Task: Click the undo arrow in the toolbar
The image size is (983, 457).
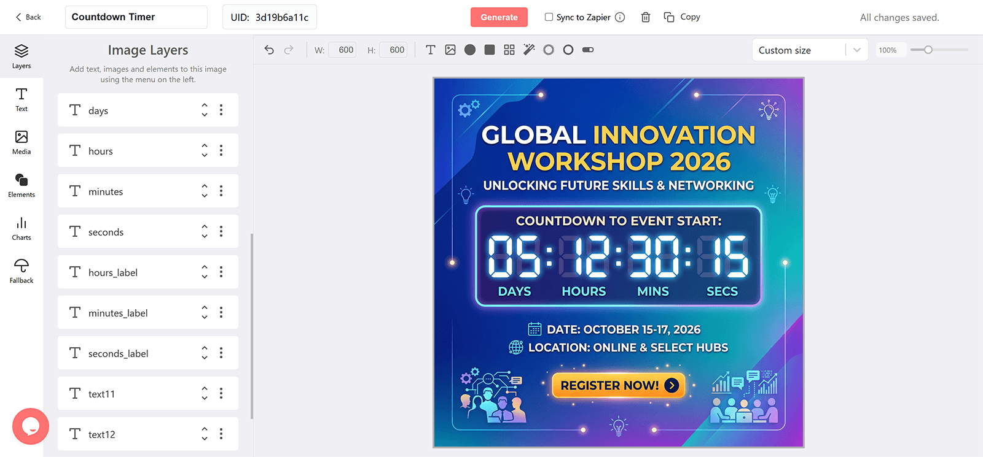Action: click(269, 50)
